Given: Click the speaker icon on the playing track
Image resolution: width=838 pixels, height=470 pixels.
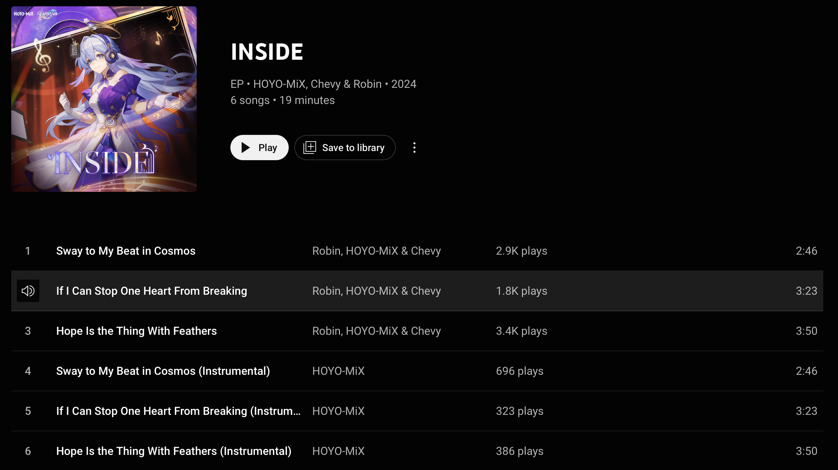Looking at the screenshot, I should (x=28, y=291).
